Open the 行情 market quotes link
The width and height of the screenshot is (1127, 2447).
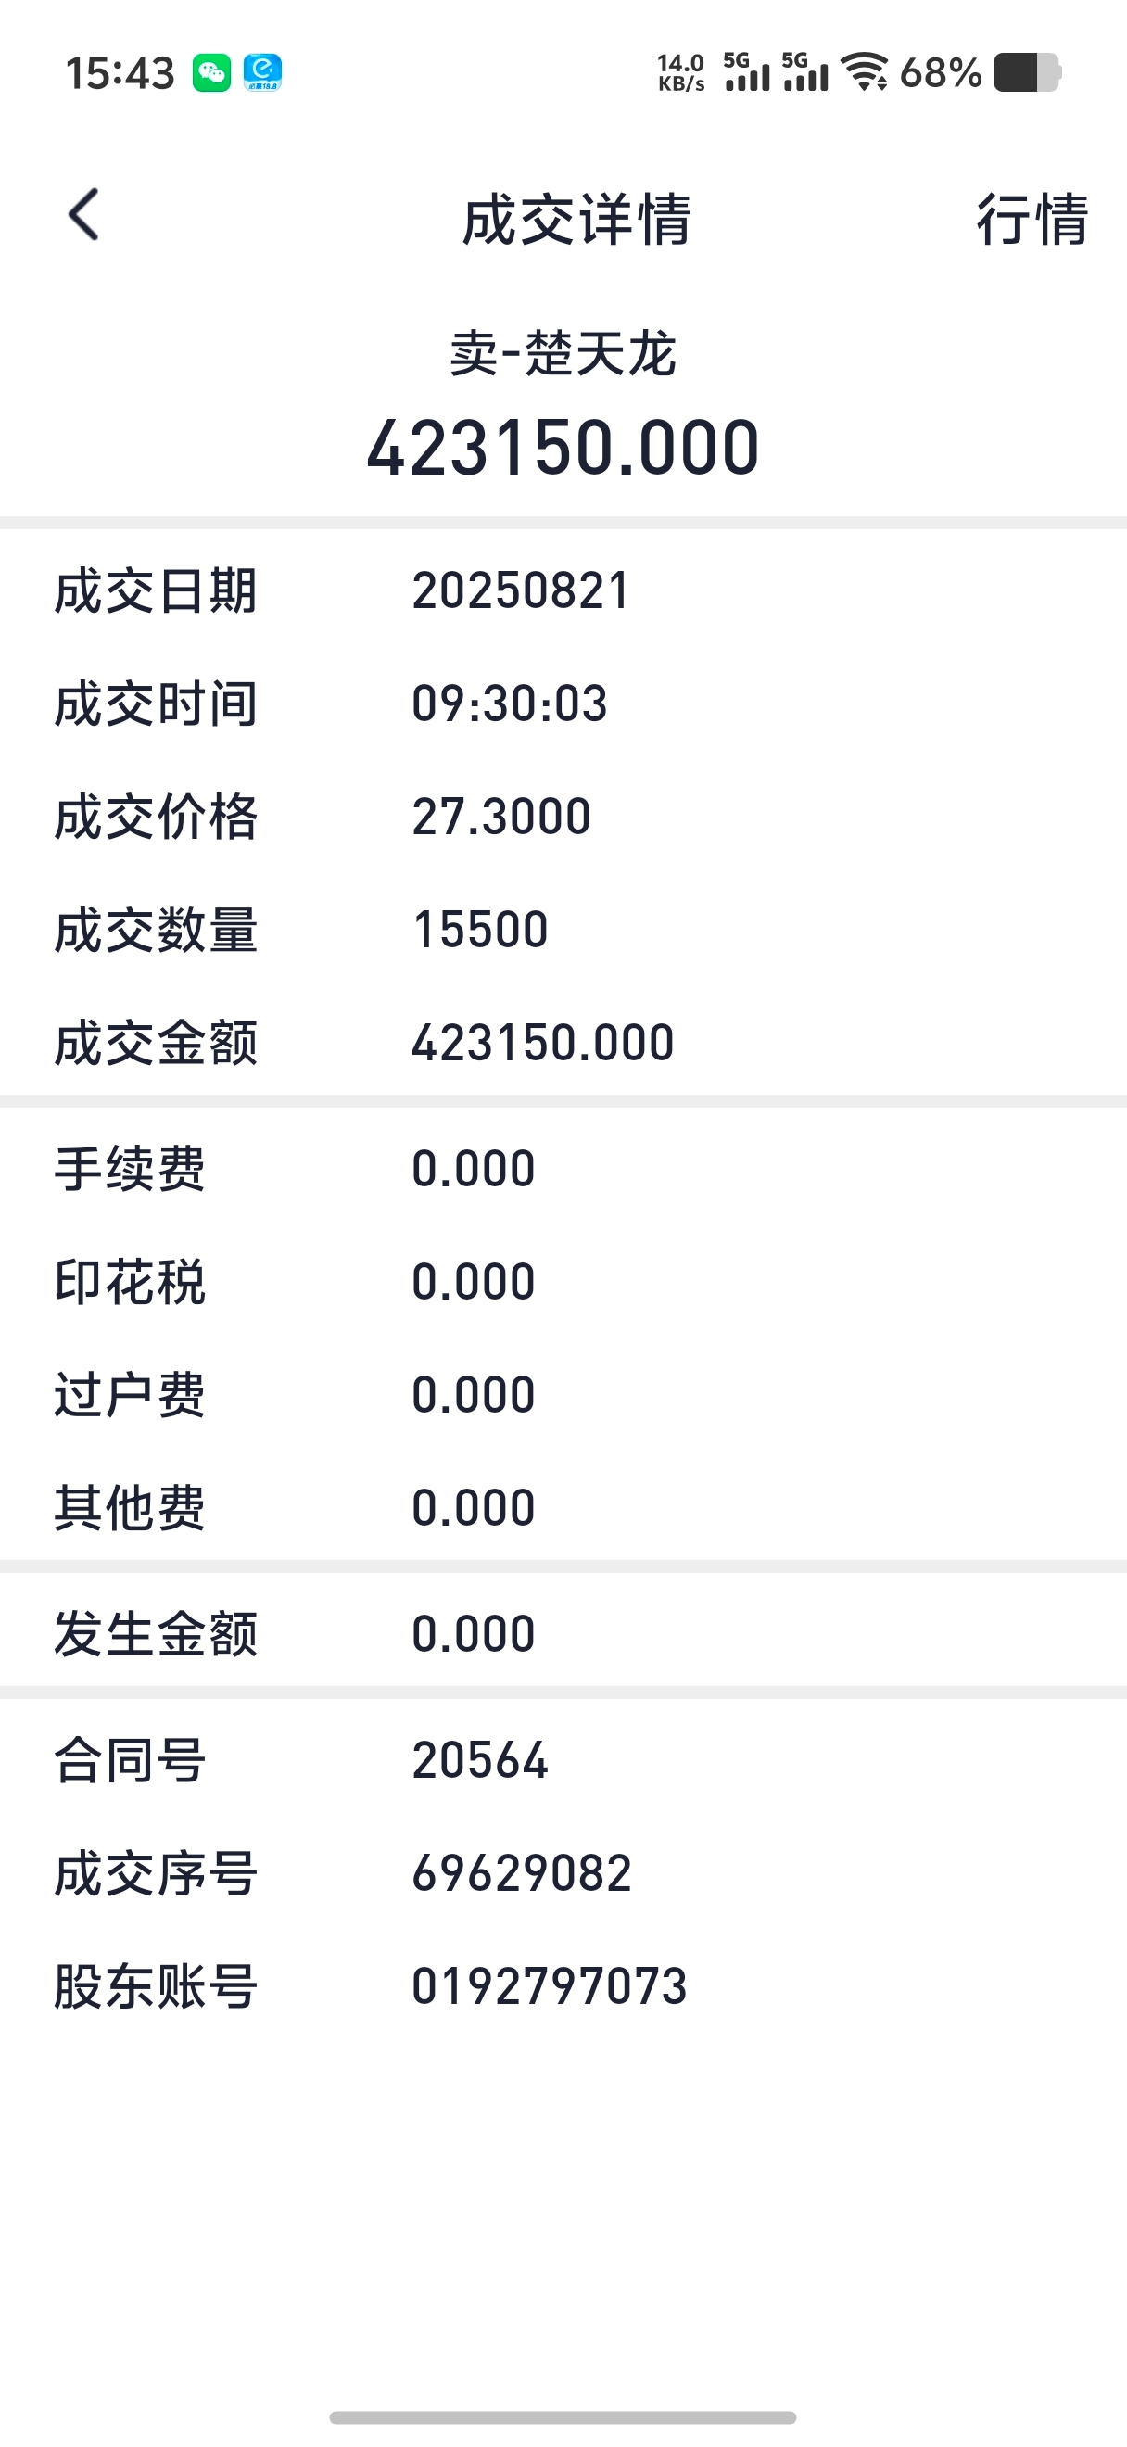tap(1032, 220)
